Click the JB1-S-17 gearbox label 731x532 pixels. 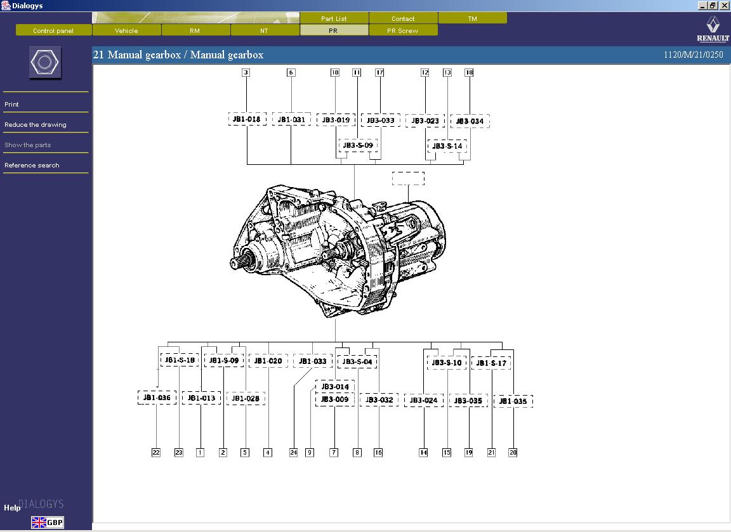491,363
